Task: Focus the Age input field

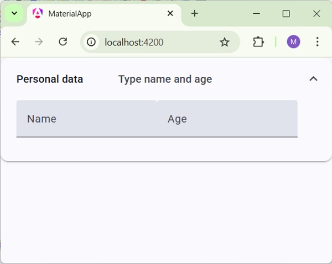Action: tap(227, 119)
